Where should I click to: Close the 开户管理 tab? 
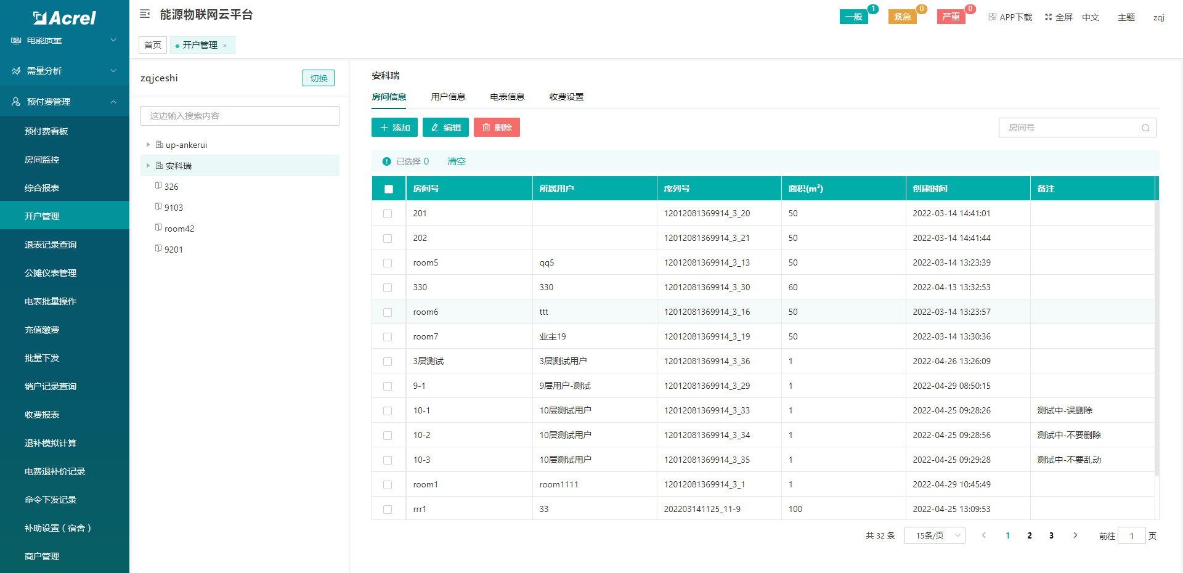225,46
